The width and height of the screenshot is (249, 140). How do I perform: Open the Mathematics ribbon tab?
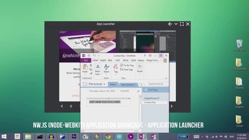(x=141, y=60)
